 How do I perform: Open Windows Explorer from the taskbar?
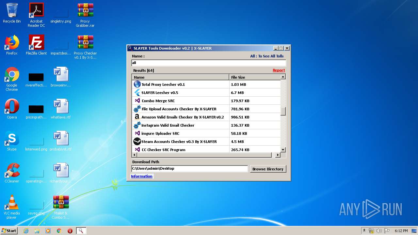(37, 231)
